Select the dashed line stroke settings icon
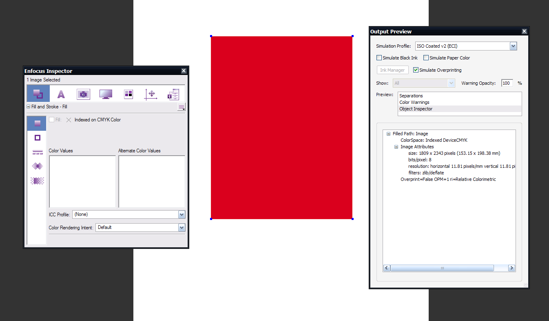Screen dimensions: 549x321 click(x=38, y=152)
